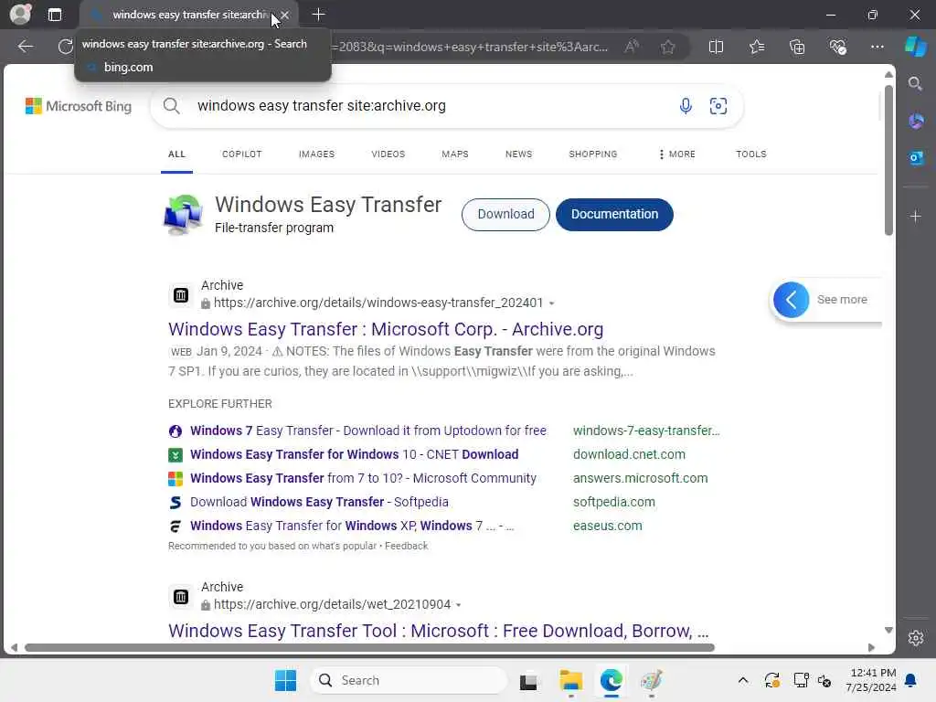Open the tab actions menu icon
Image resolution: width=936 pixels, height=702 pixels.
(54, 15)
